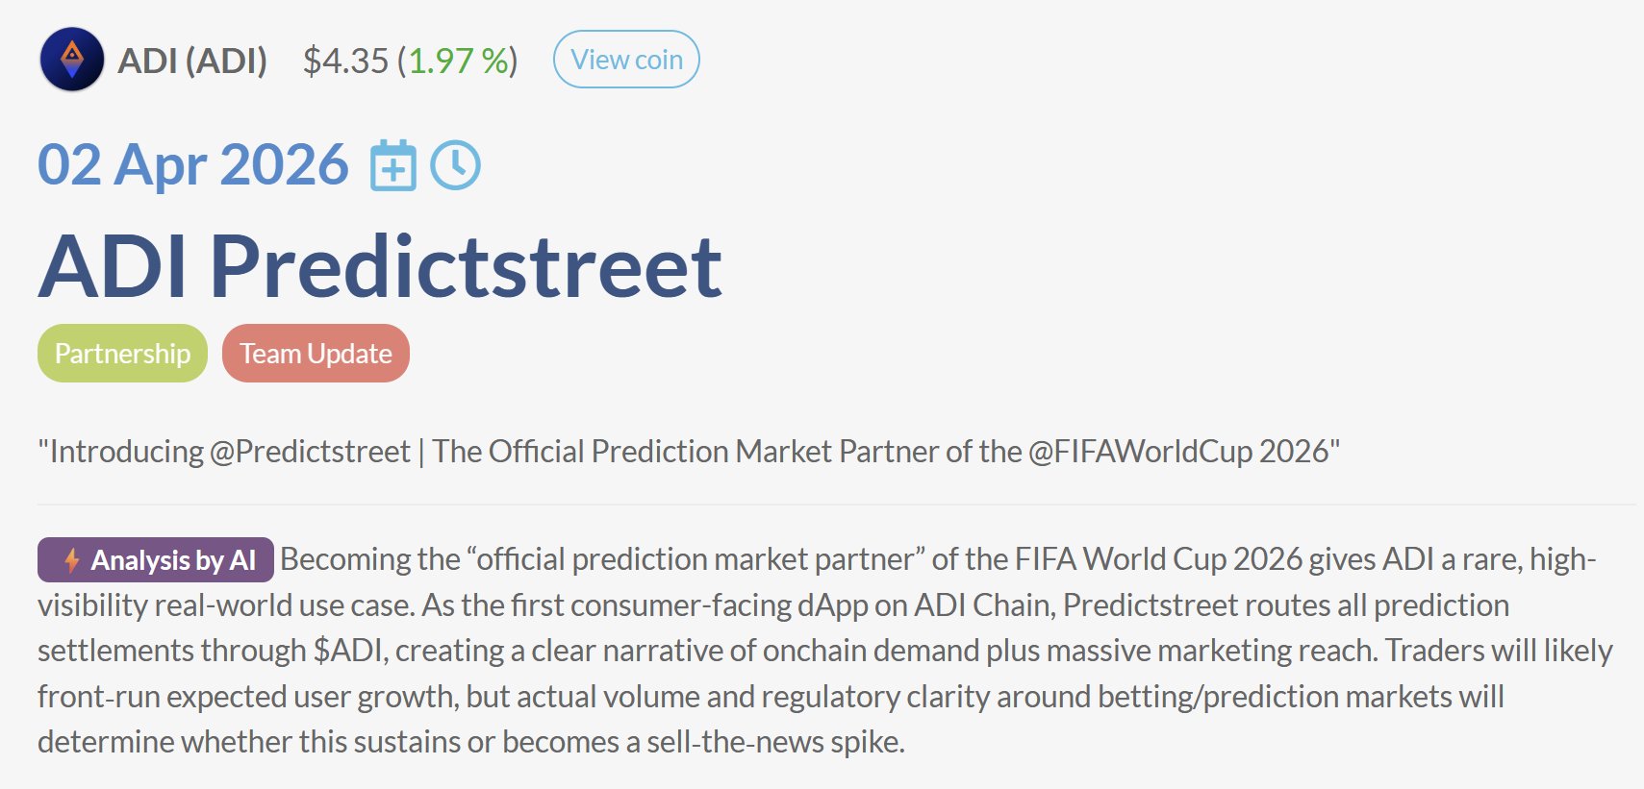This screenshot has width=1644, height=789.
Task: Open the ADI Predictstreet event title
Action: coord(380,266)
